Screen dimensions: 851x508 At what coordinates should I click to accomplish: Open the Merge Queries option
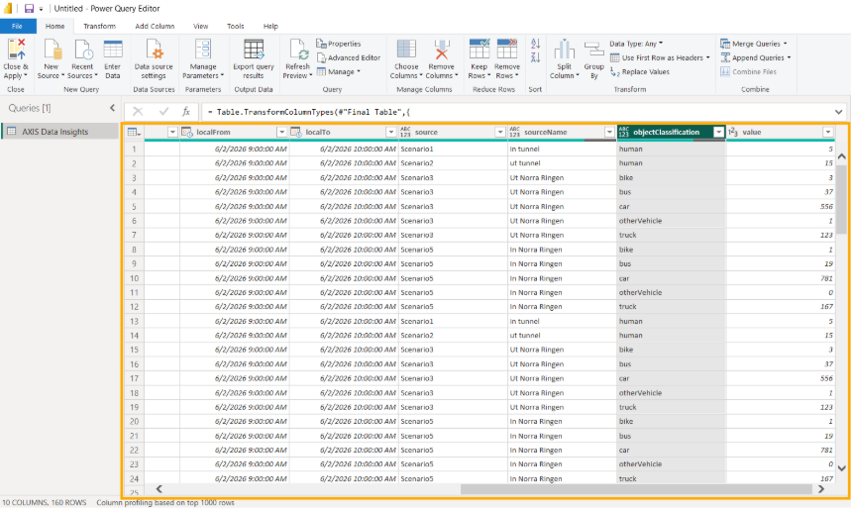pos(753,44)
